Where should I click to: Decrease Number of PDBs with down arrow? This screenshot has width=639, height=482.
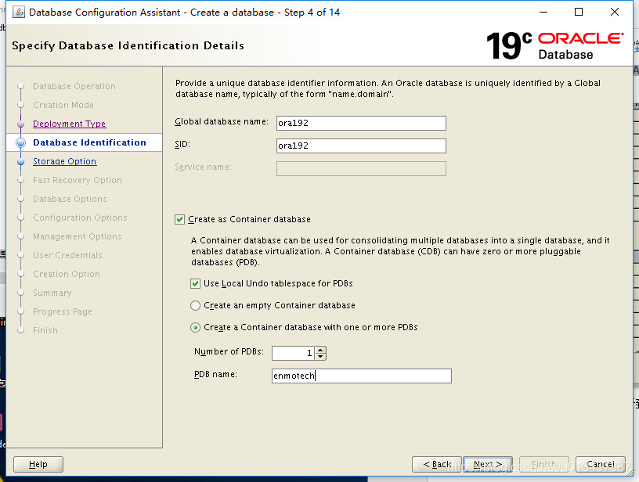click(321, 356)
